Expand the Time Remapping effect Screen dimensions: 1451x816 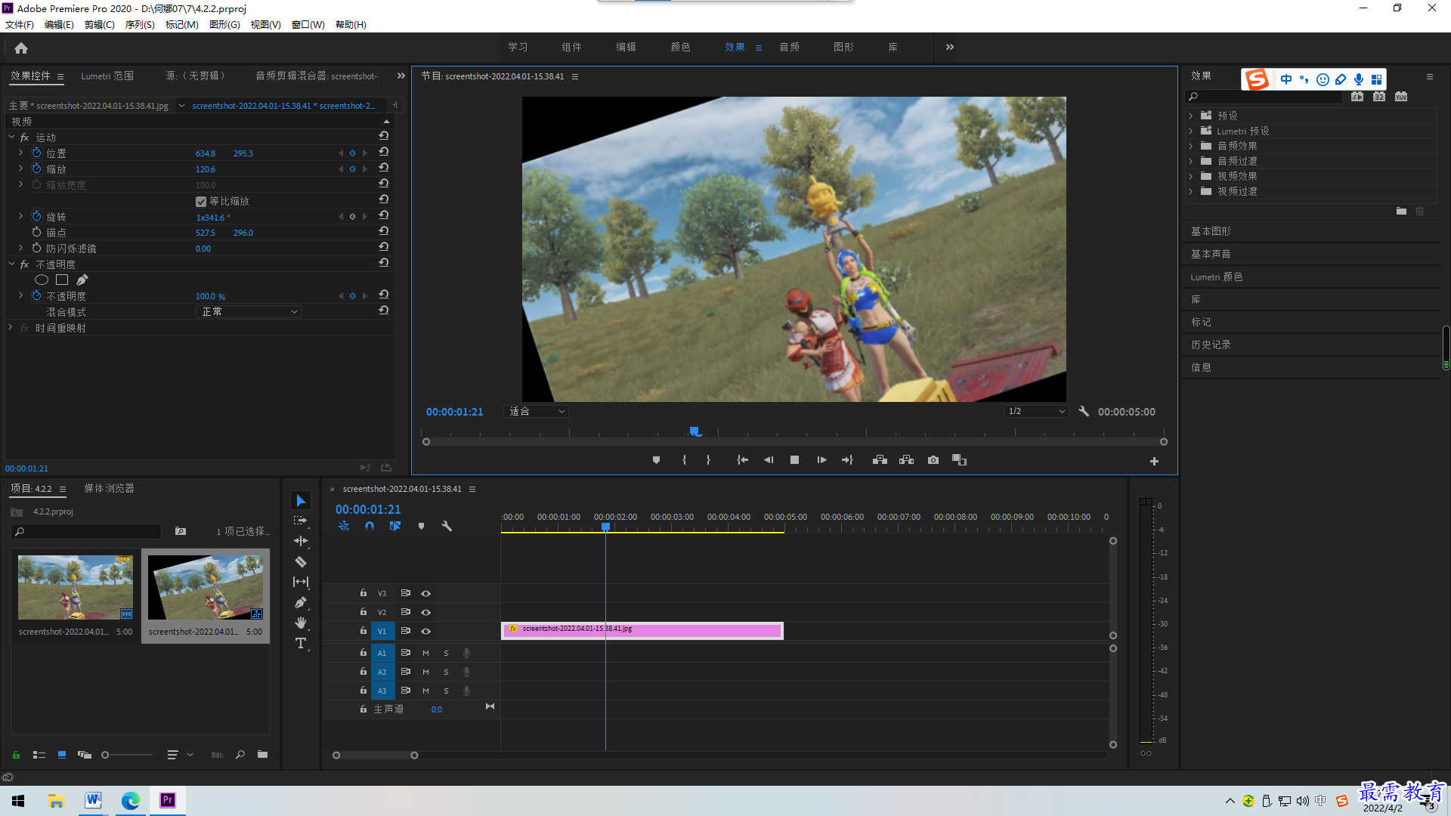click(10, 328)
